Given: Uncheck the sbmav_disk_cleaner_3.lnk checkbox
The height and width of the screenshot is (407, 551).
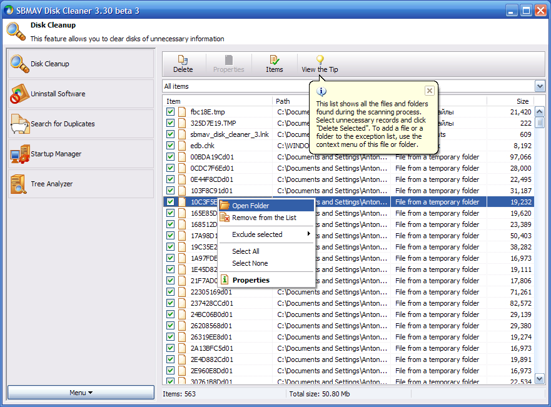Looking at the screenshot, I should tap(171, 134).
